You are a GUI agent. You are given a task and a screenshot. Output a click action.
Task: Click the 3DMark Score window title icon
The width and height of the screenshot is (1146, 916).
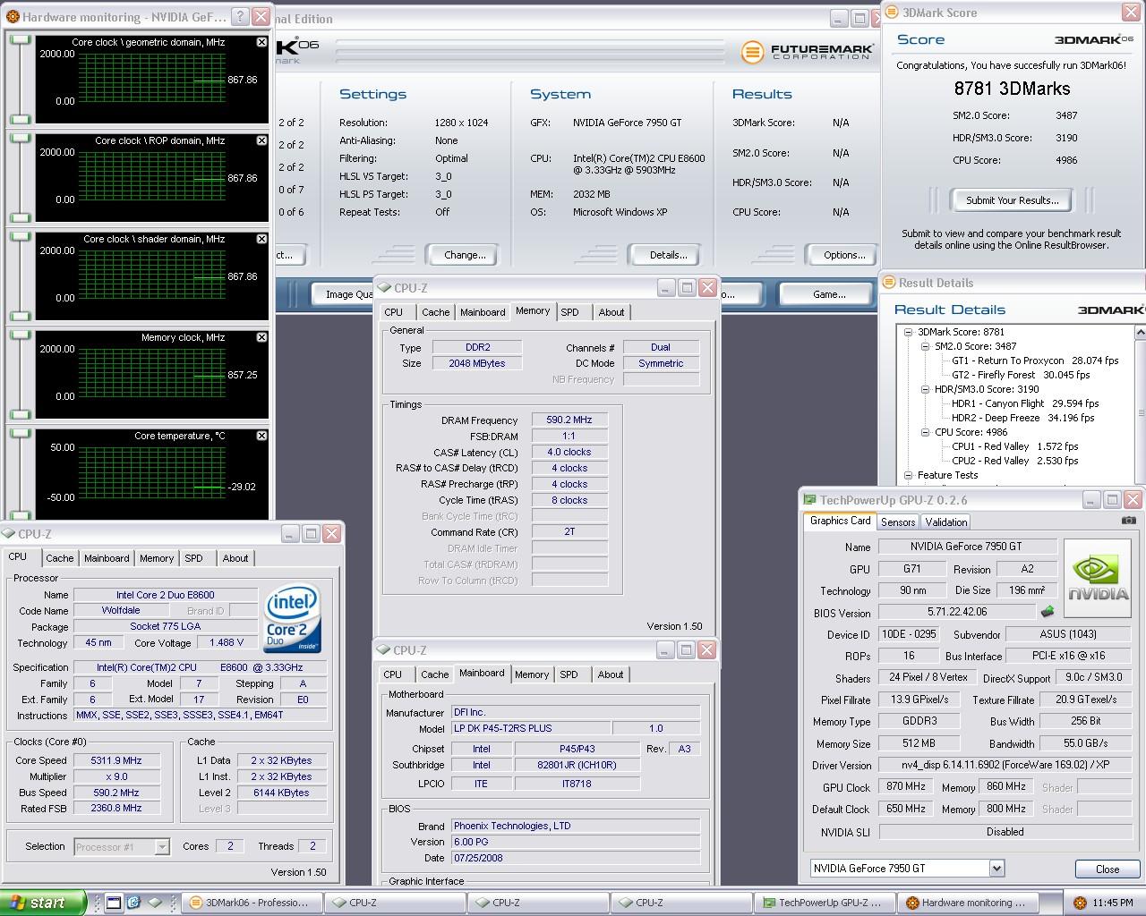893,13
